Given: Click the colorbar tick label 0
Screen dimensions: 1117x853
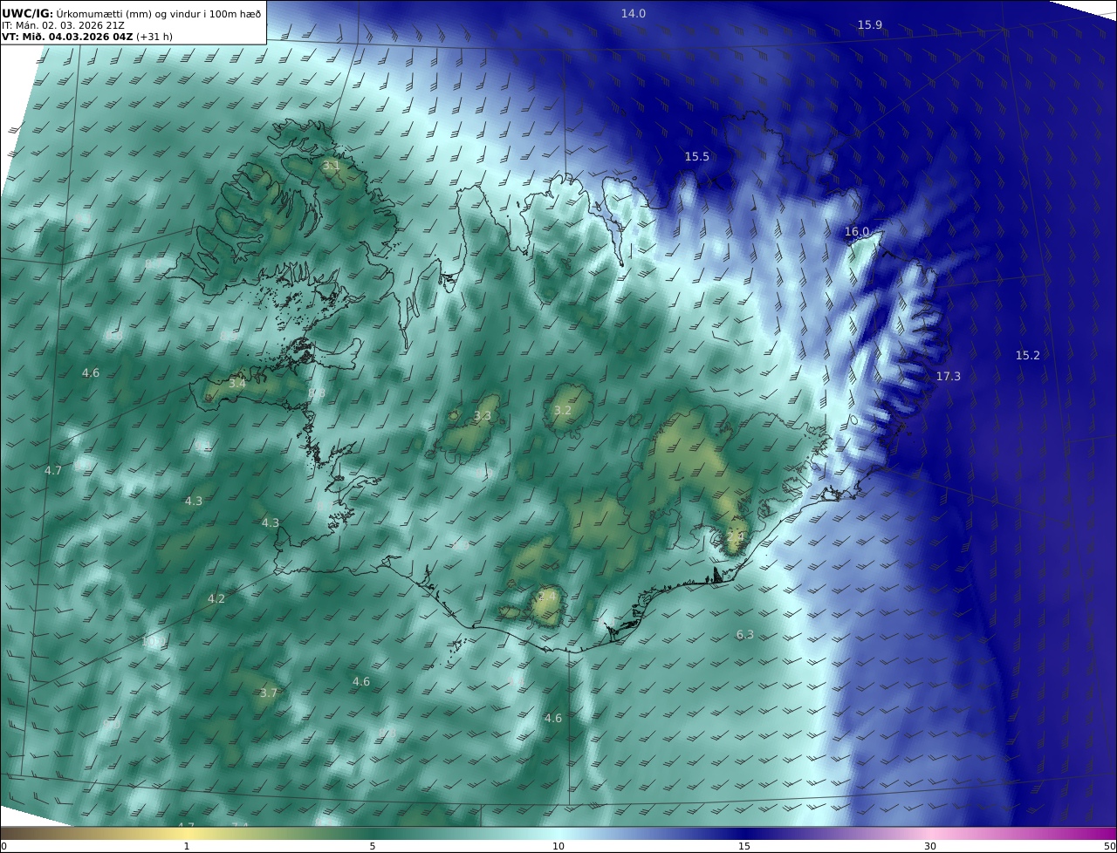Looking at the screenshot, I should (x=3, y=846).
